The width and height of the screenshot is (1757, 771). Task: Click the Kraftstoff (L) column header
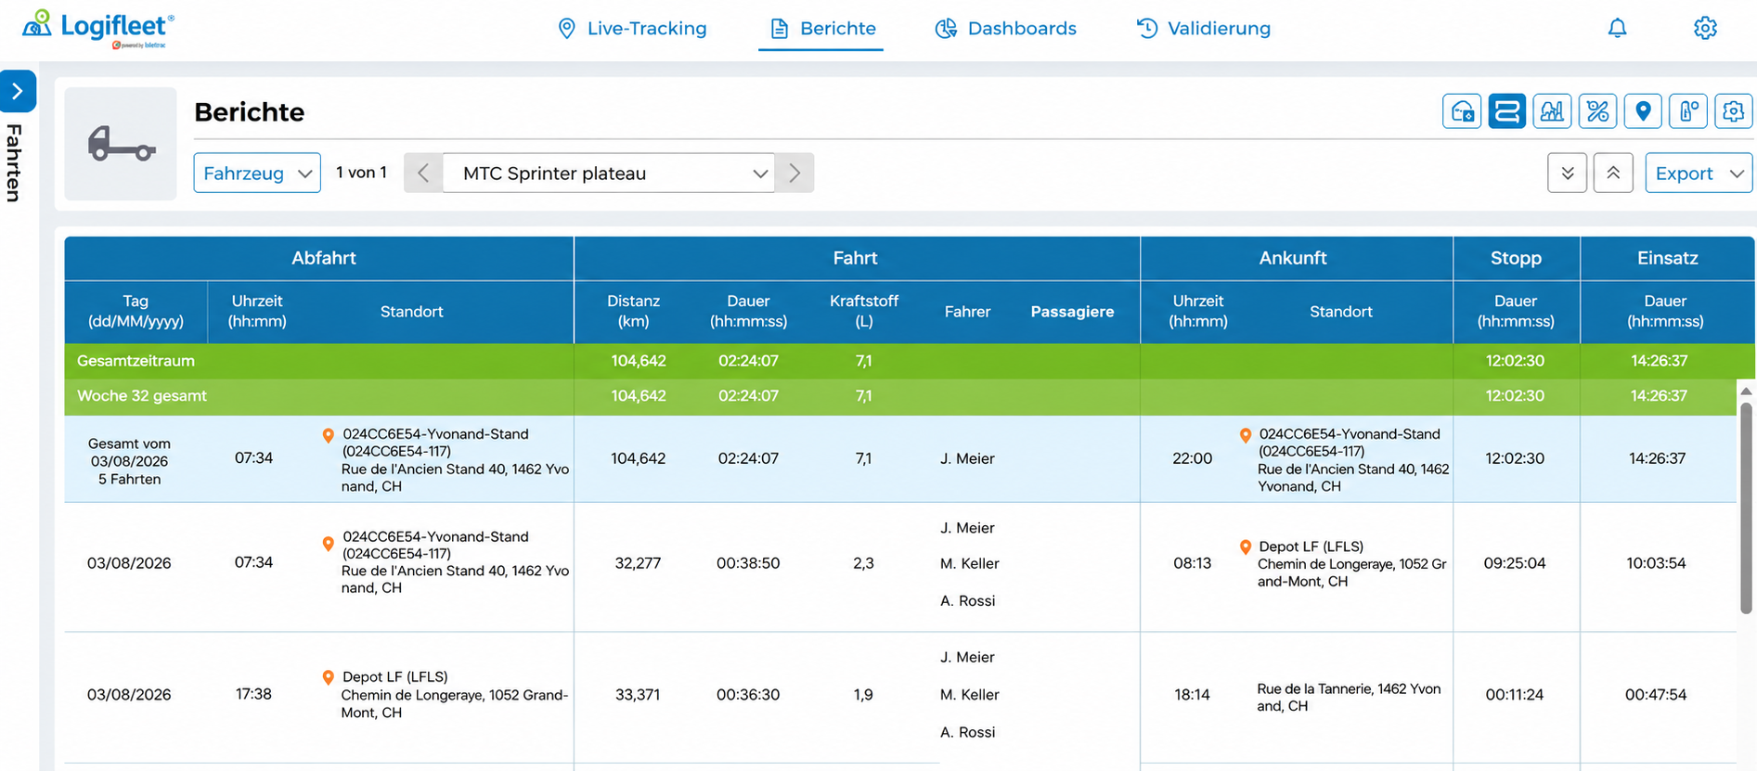pyautogui.click(x=863, y=311)
